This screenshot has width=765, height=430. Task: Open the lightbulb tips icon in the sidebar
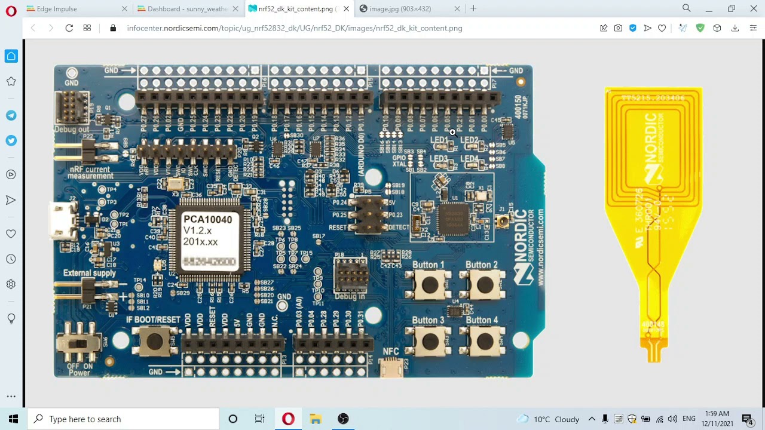tap(11, 319)
